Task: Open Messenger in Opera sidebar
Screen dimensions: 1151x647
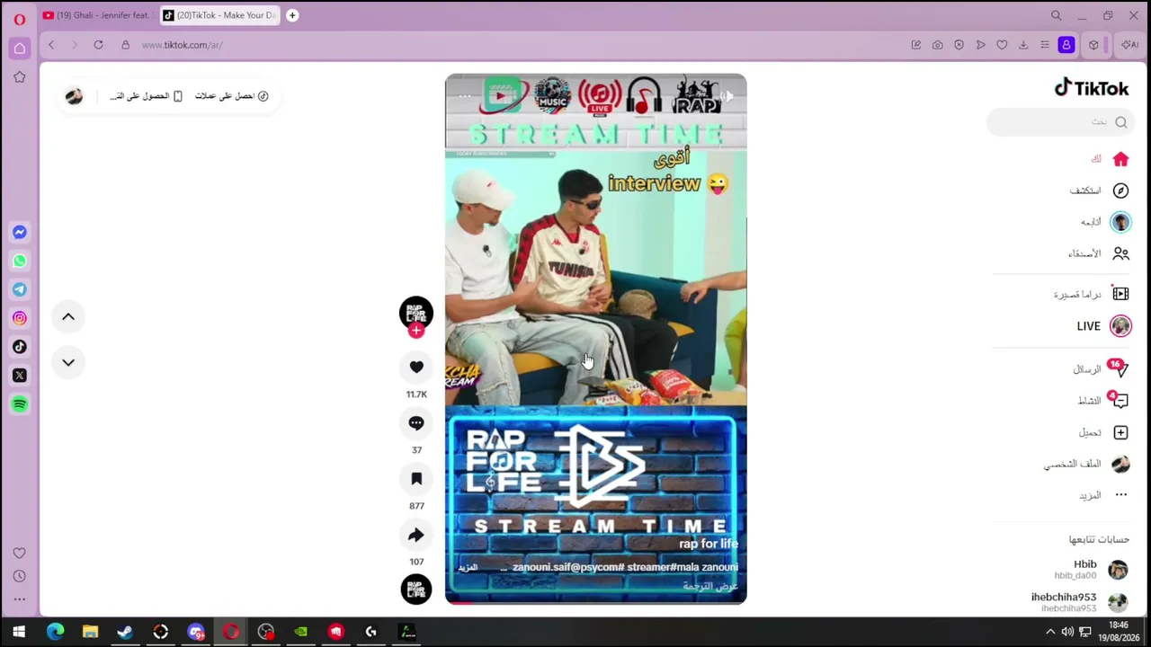Action: pos(19,232)
